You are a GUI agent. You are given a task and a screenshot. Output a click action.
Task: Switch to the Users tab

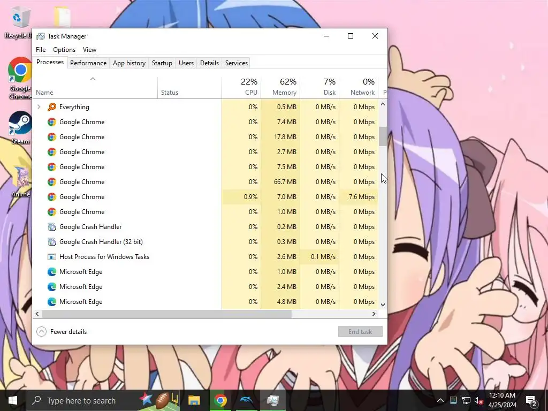[x=186, y=63]
